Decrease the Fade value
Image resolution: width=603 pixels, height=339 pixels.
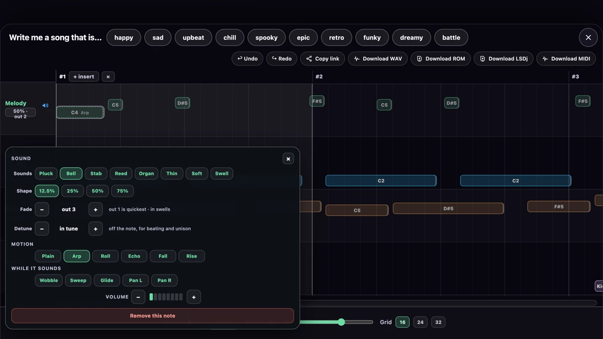(42, 210)
